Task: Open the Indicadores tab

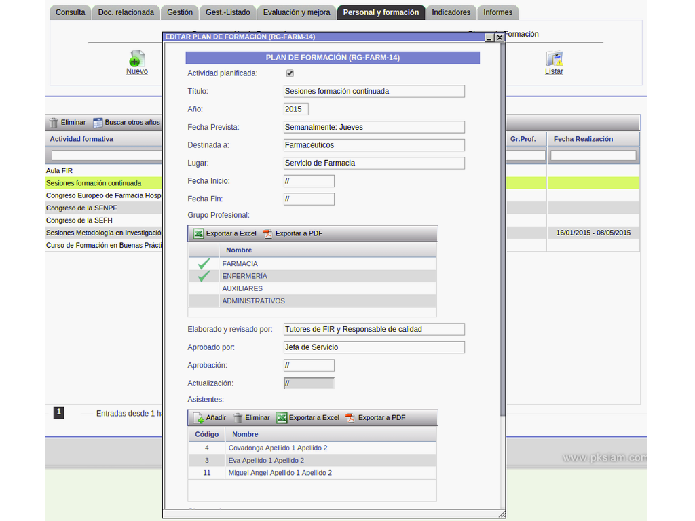Action: [451, 12]
